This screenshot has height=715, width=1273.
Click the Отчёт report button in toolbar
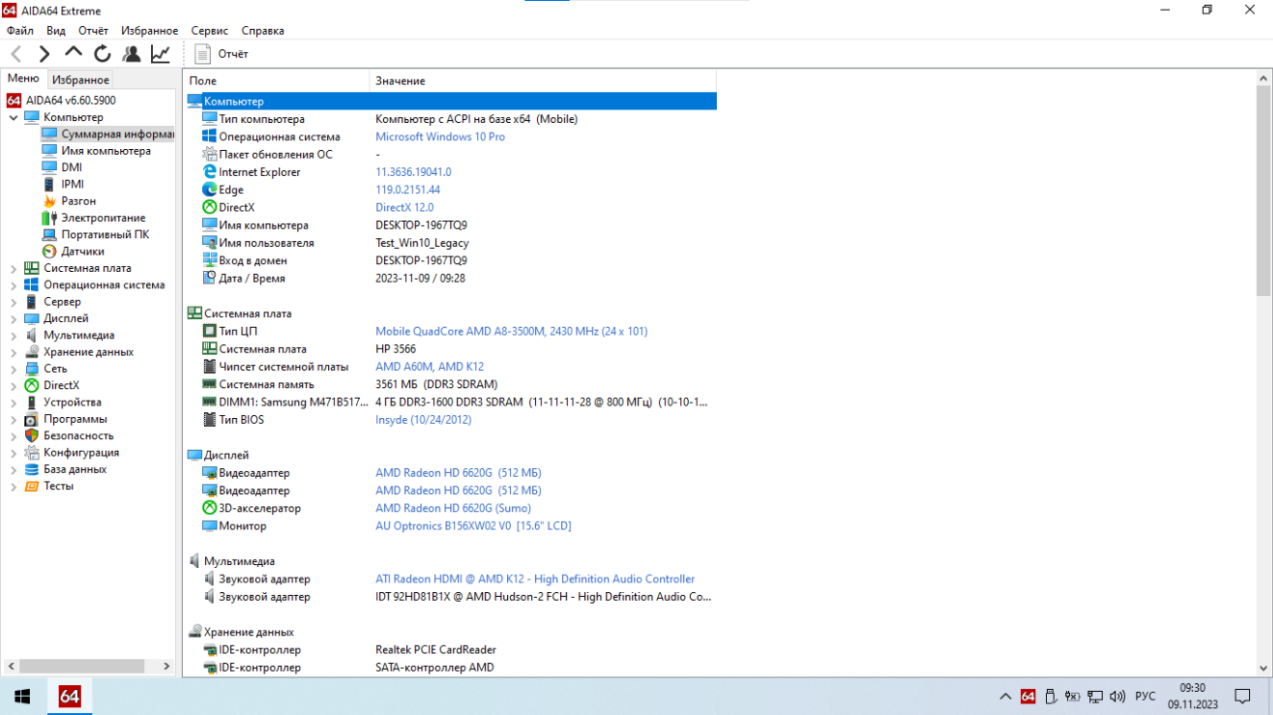222,54
